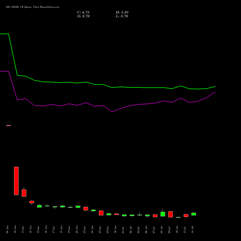
Task: Select the low value 'L: 3.70'
Action: pyautogui.click(x=122, y=16)
